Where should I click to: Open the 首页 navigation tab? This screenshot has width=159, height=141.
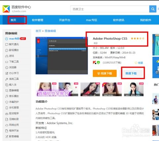pos(13,20)
